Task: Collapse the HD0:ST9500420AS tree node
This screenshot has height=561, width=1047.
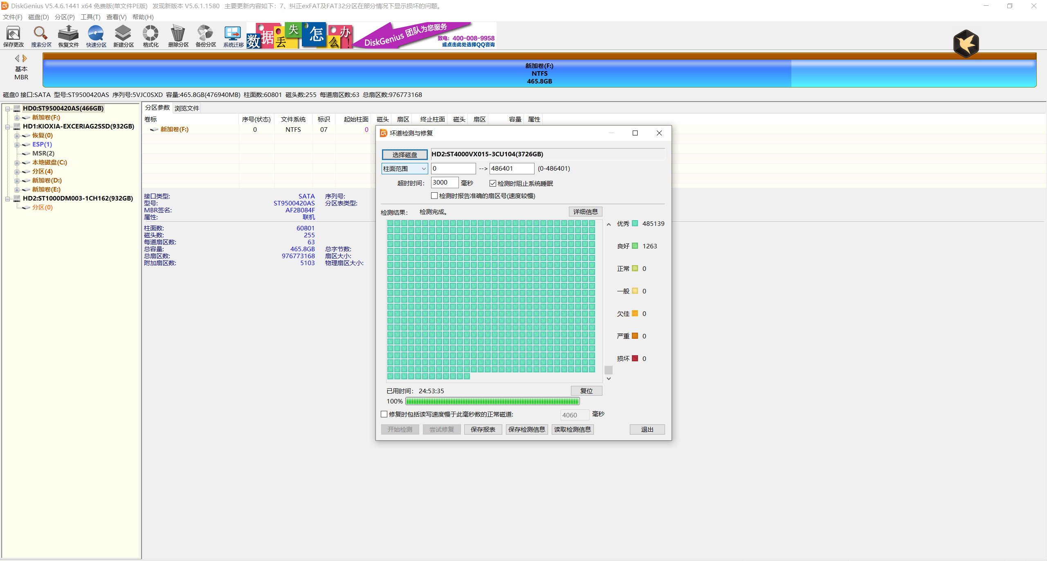Action: [8, 109]
